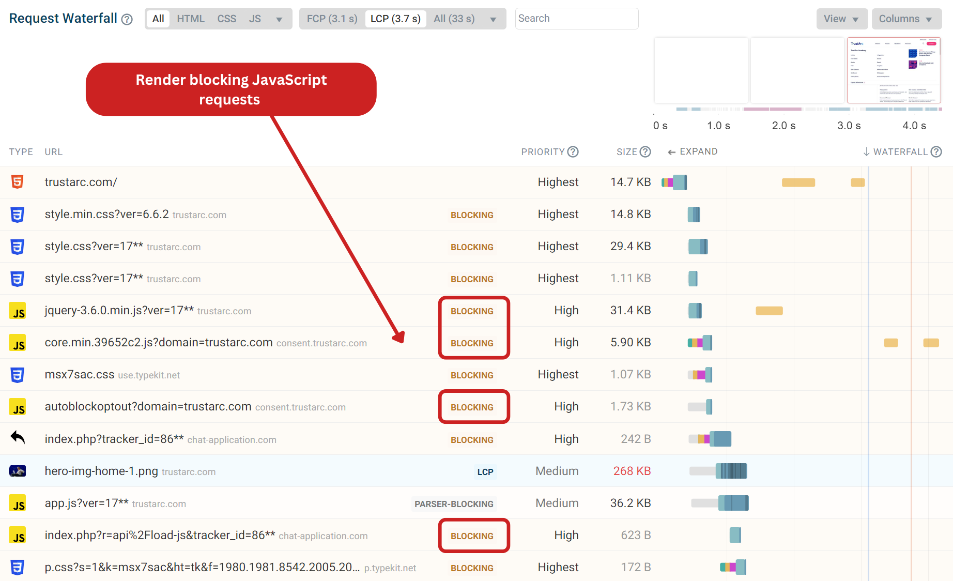Open the time range dropdown arrow
The image size is (953, 581).
(x=493, y=20)
